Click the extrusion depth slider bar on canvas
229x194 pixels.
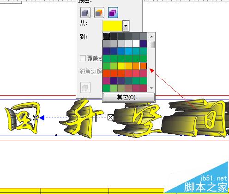click(96, 118)
